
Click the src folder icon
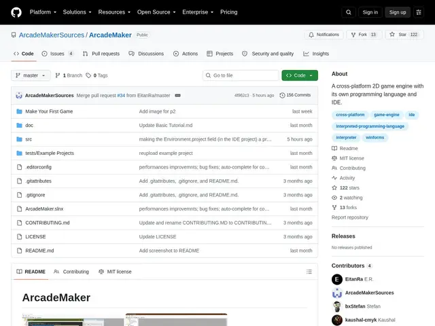[19, 139]
